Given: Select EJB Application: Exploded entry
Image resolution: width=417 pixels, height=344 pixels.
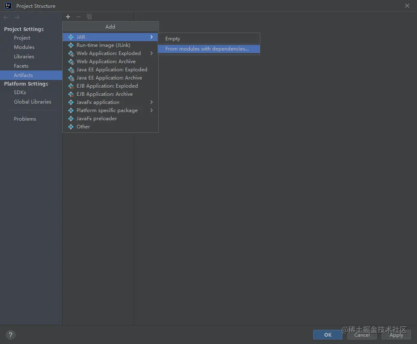Looking at the screenshot, I should point(110,86).
